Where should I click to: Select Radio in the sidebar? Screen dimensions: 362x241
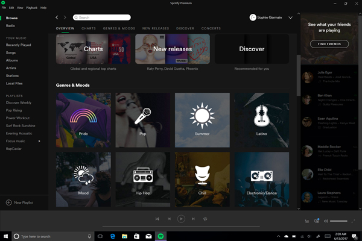[10, 25]
